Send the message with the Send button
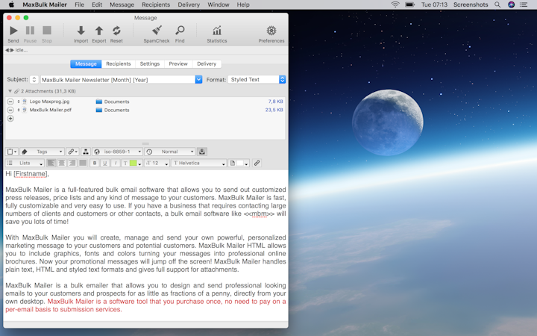The width and height of the screenshot is (537, 336). coord(13,34)
